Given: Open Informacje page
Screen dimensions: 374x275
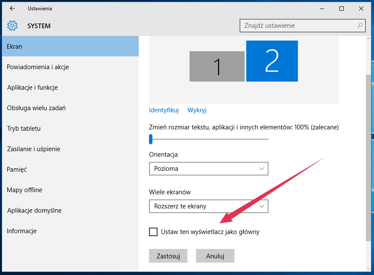Looking at the screenshot, I should click(70, 231).
